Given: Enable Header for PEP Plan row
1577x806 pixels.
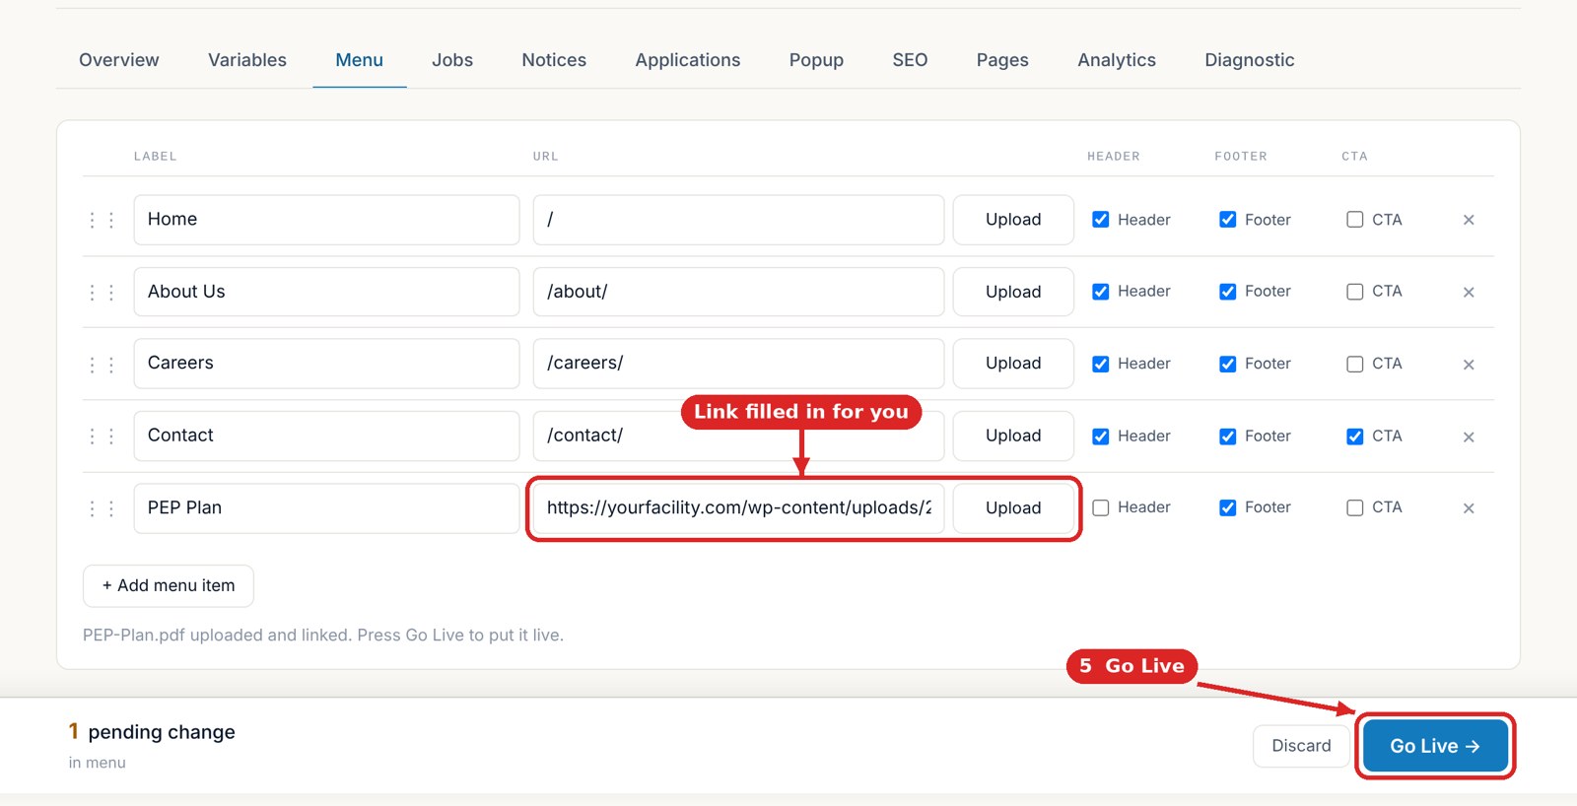Looking at the screenshot, I should pos(1101,507).
